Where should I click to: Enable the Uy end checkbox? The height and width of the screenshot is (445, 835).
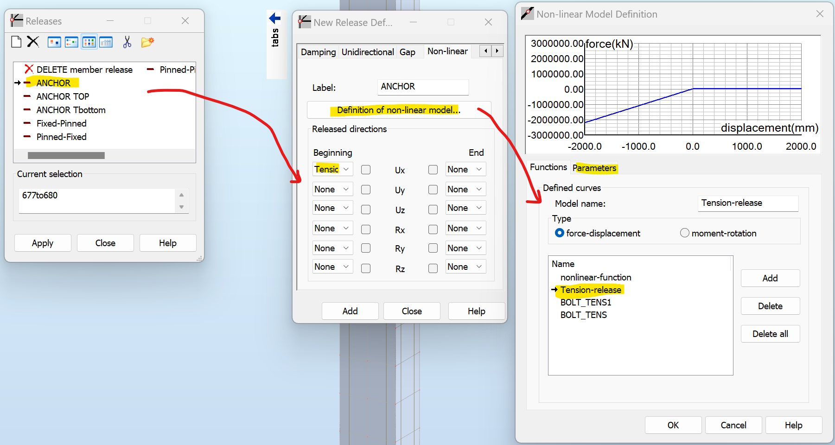433,190
